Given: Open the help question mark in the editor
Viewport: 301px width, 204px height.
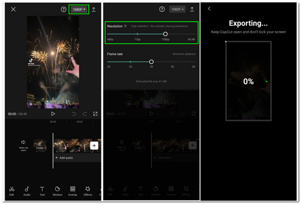Looking at the screenshot, I should [x=64, y=9].
